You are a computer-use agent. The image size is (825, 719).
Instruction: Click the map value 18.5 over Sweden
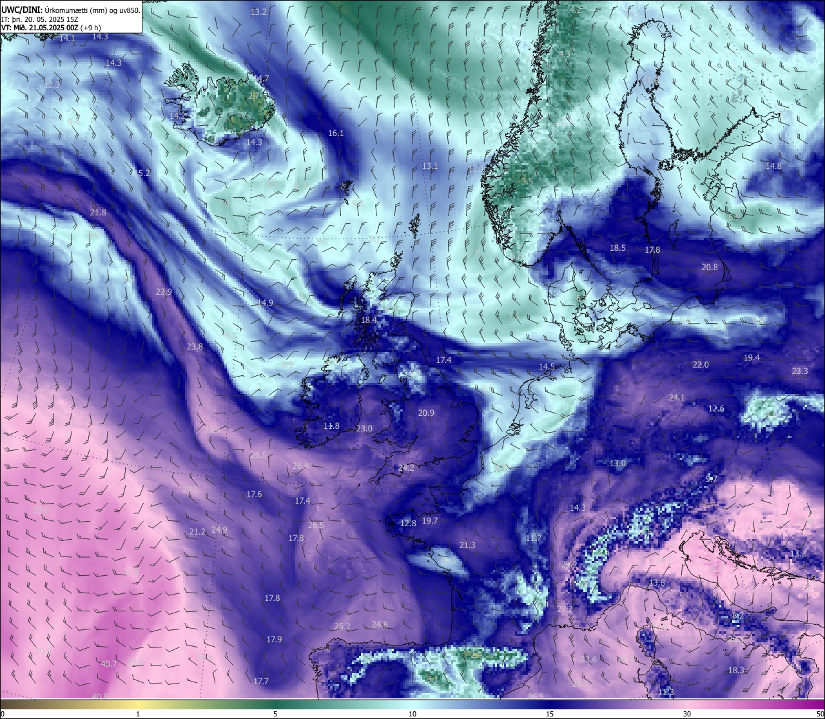[x=617, y=248]
